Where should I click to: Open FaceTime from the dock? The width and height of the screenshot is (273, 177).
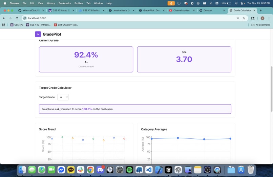pyautogui.click(x=51, y=170)
